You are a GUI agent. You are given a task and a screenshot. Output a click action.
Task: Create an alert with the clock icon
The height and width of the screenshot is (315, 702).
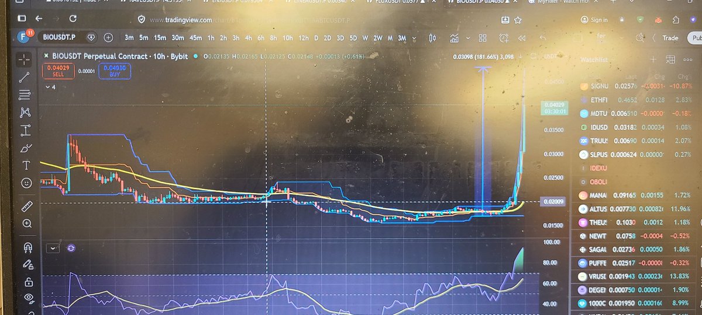pos(504,38)
